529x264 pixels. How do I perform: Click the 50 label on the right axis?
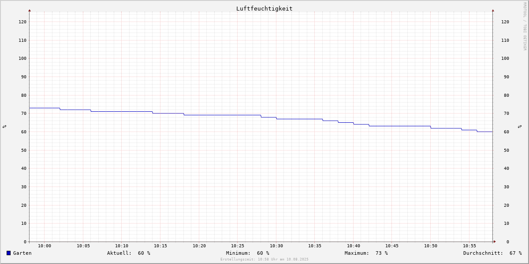507,150
